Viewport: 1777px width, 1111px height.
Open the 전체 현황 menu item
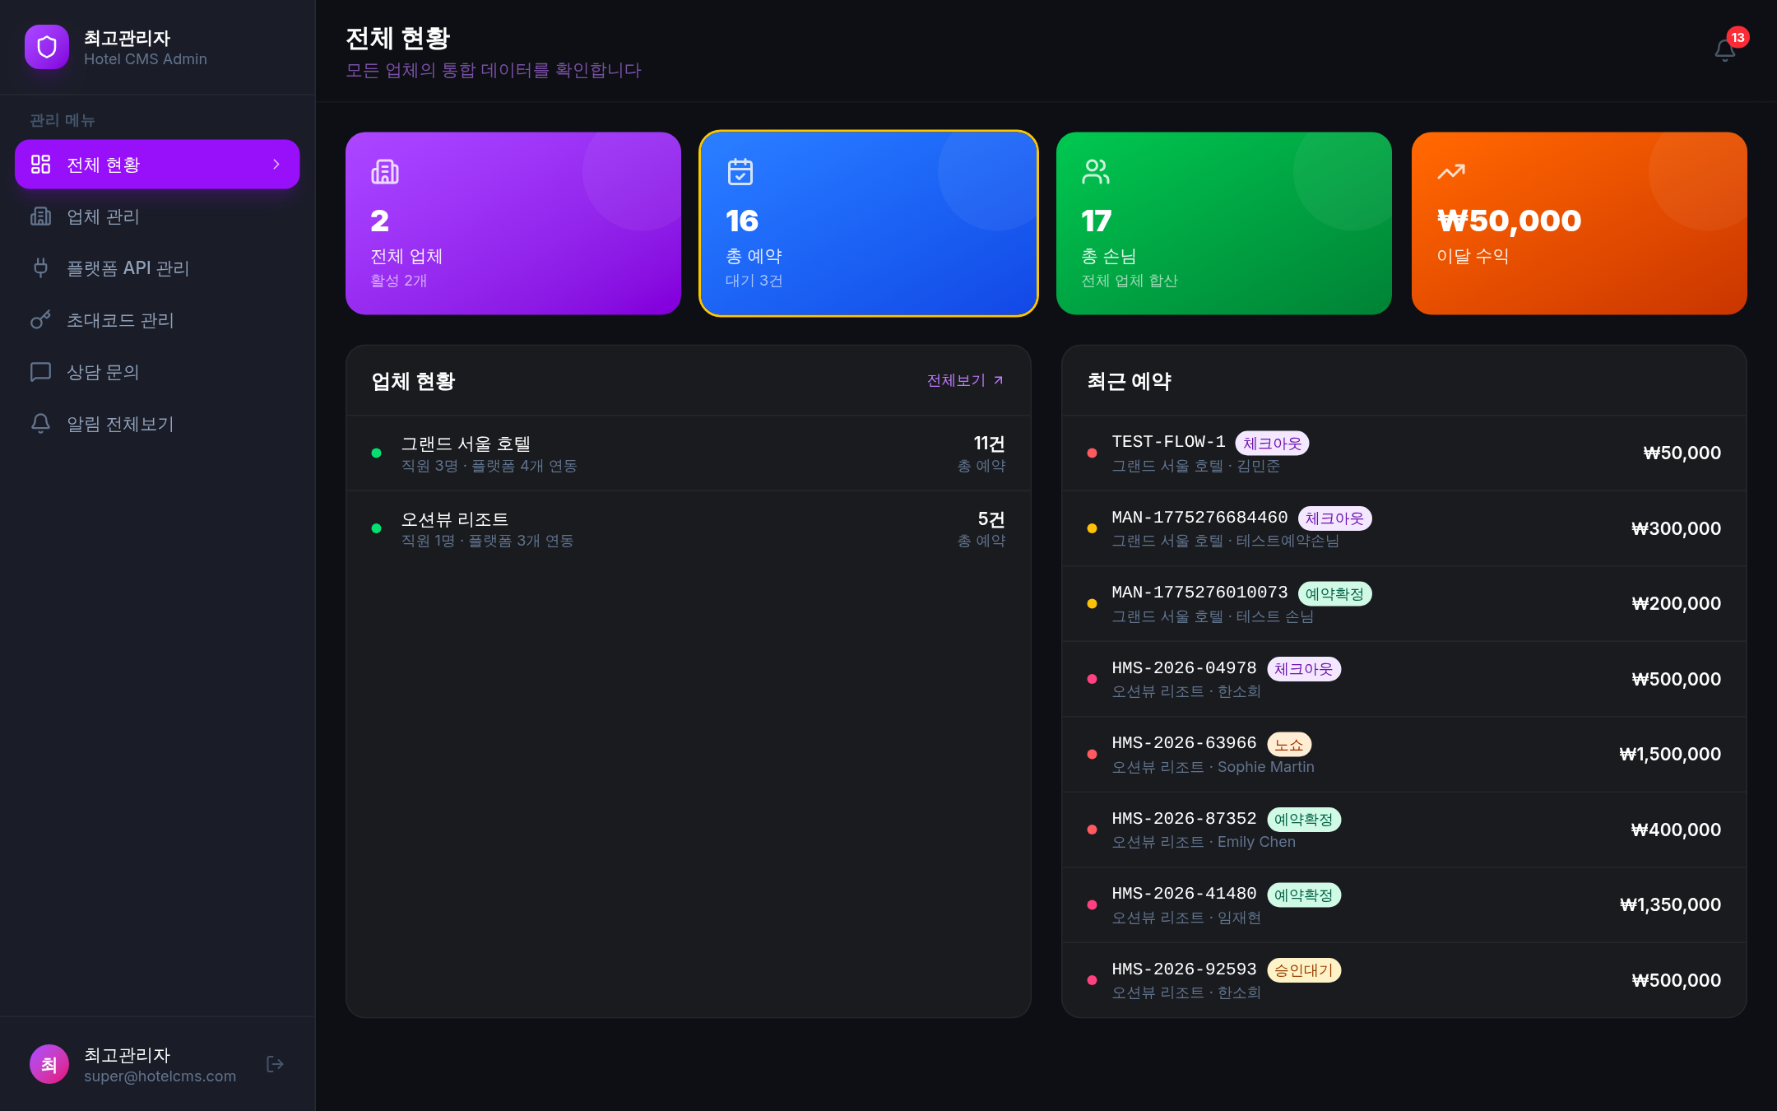click(157, 165)
